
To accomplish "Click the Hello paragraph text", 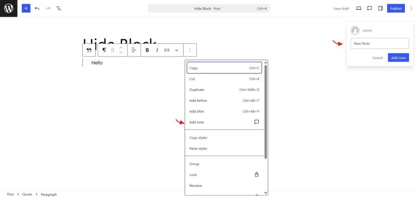I will click(97, 63).
